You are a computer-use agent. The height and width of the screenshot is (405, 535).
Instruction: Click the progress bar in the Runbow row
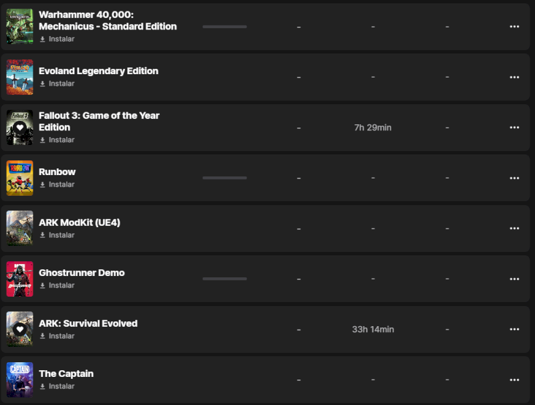tap(225, 178)
